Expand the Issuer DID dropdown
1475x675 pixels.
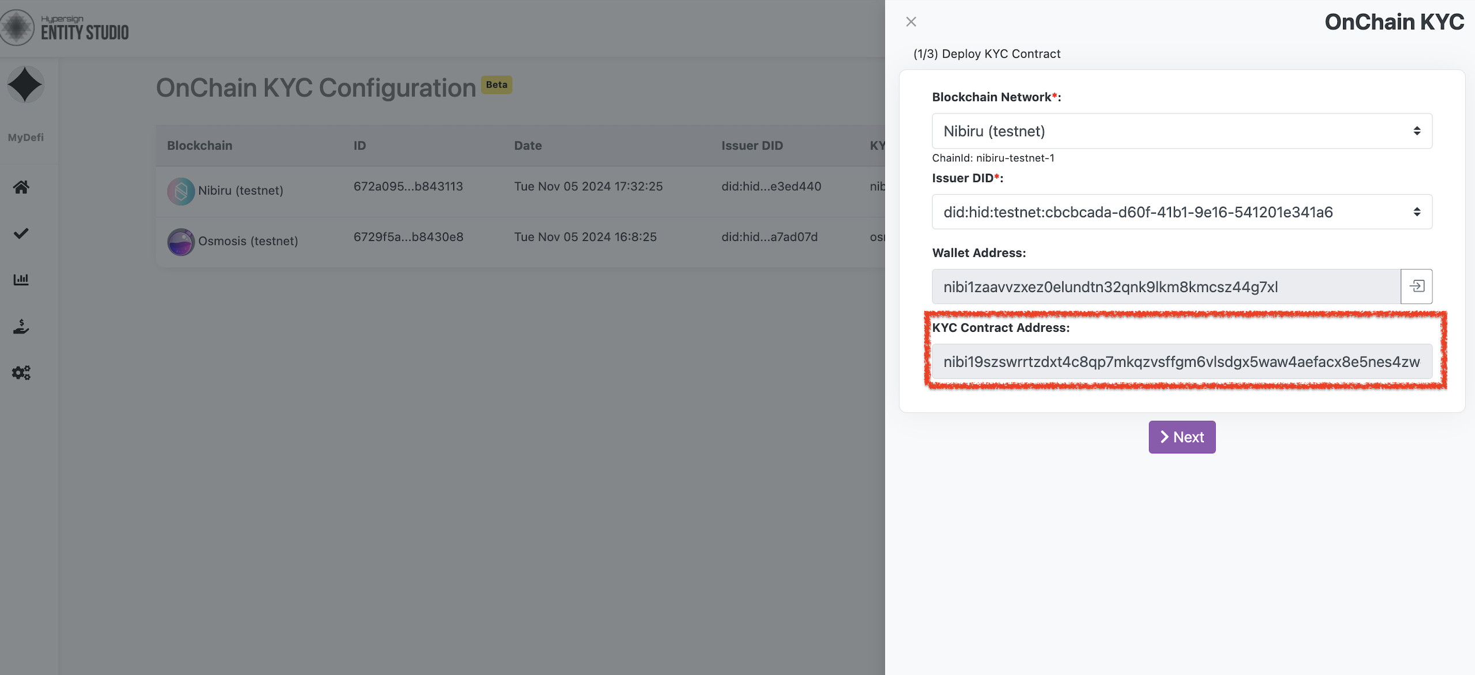(1182, 212)
